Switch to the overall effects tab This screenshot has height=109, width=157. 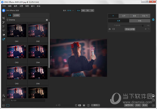coord(119,21)
